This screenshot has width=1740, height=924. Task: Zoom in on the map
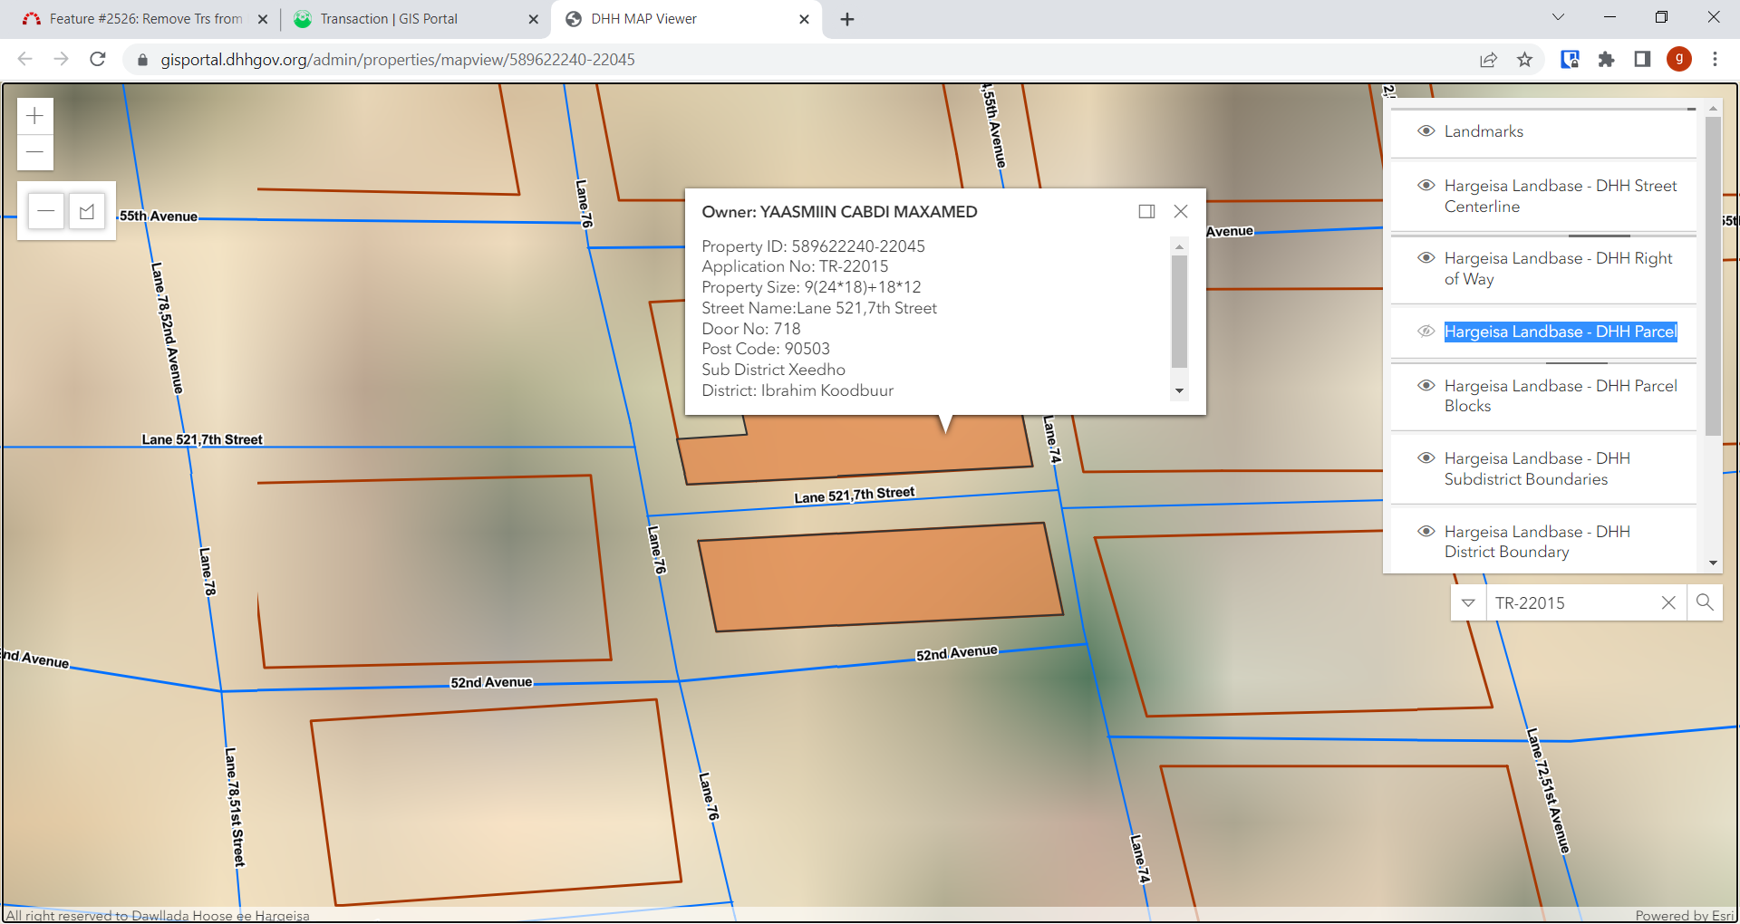35,116
